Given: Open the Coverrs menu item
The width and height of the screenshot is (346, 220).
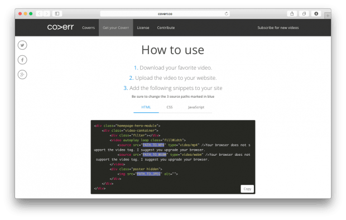Looking at the screenshot, I should (x=89, y=27).
